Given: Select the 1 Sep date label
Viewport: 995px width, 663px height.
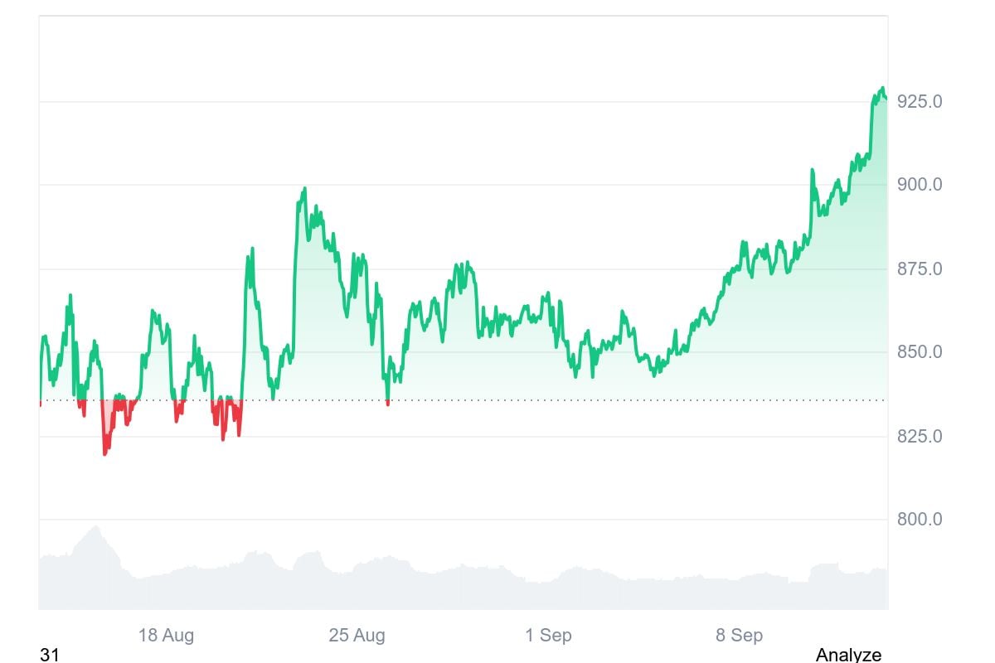Looking at the screenshot, I should pos(548,636).
